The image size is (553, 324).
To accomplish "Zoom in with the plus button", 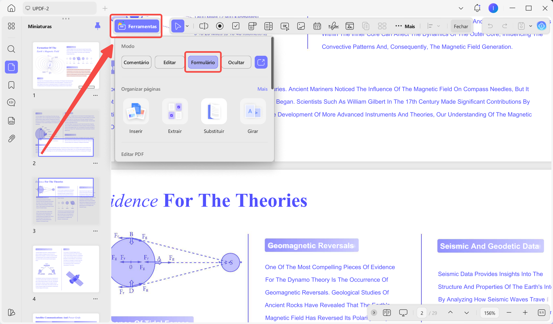I will [525, 313].
